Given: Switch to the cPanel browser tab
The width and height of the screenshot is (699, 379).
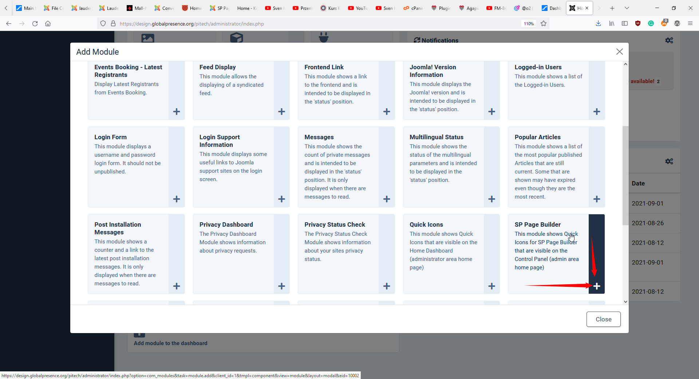Looking at the screenshot, I should coord(413,8).
